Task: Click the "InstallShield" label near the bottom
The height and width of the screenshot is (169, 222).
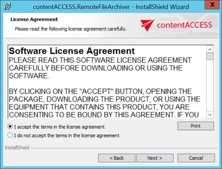Action: tap(17, 148)
